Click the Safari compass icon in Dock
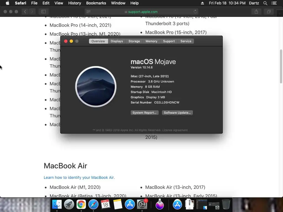 click(93, 205)
